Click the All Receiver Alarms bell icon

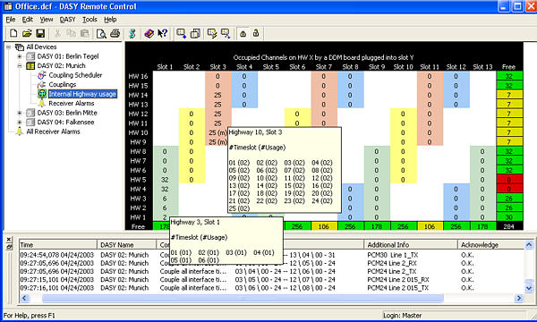click(x=19, y=131)
